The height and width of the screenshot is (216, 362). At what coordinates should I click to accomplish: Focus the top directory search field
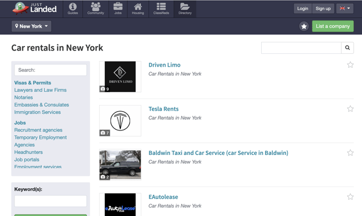coord(301,48)
